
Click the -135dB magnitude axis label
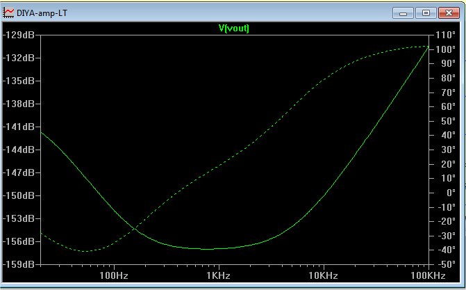click(x=19, y=81)
